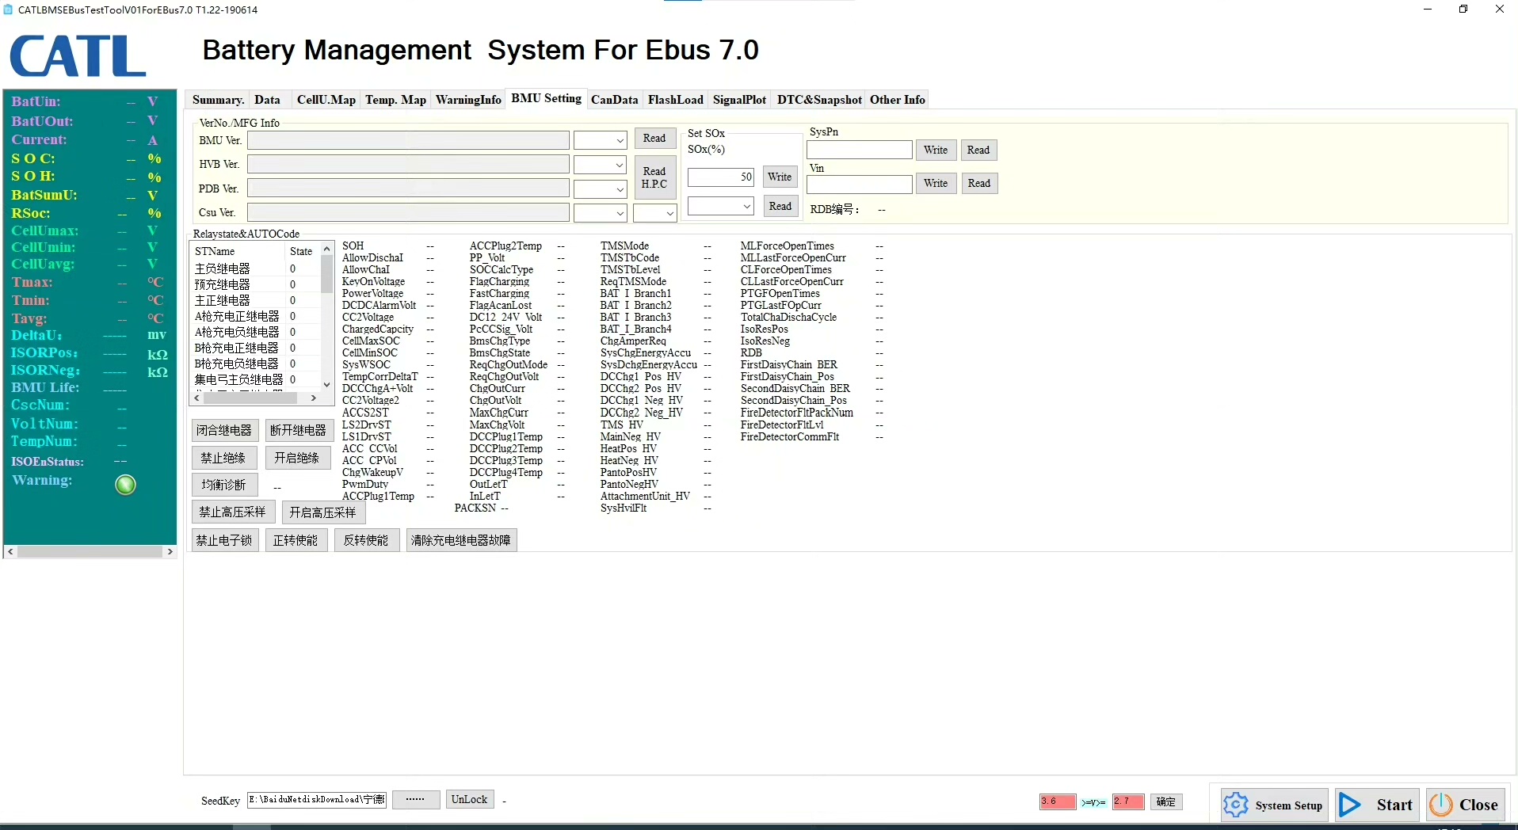
Task: Select the WarningInfo tab
Action: (x=468, y=100)
